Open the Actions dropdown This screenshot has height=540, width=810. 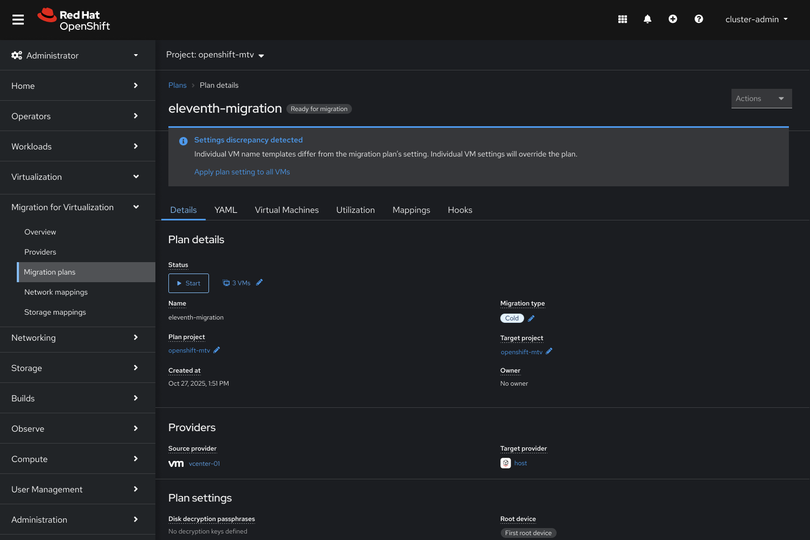(761, 99)
